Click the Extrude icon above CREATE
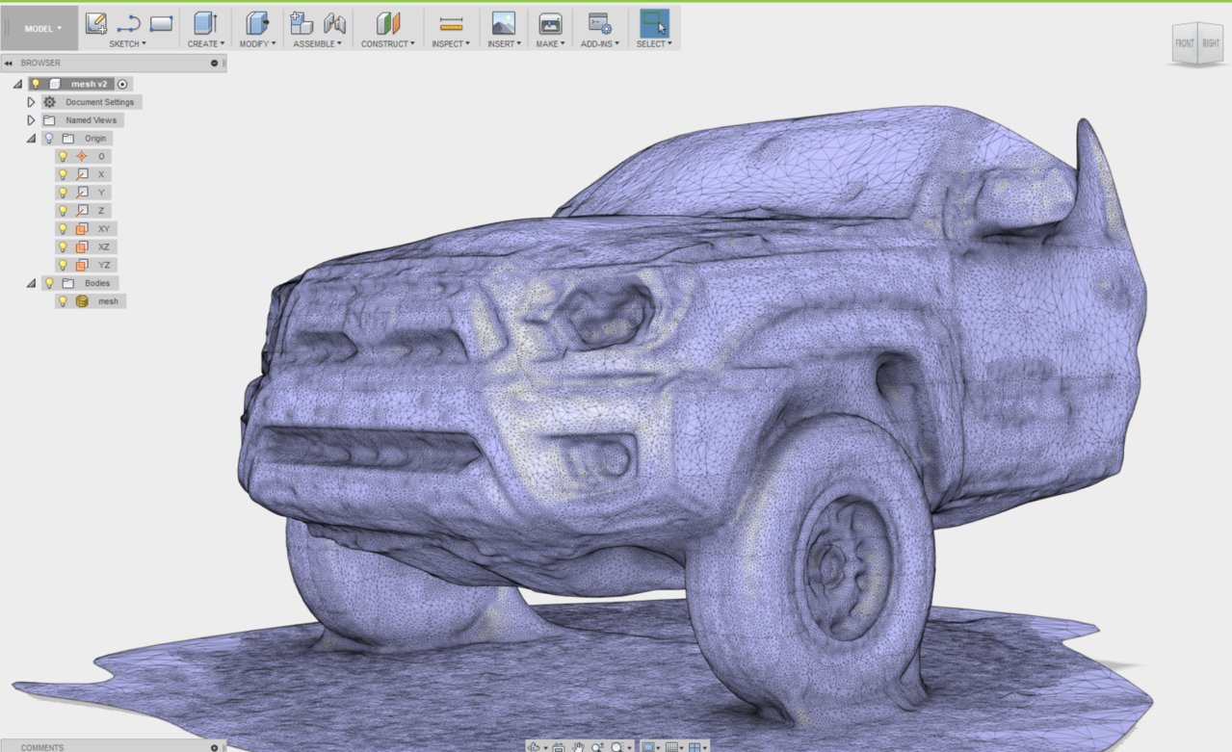The width and height of the screenshot is (1232, 752). click(x=205, y=23)
